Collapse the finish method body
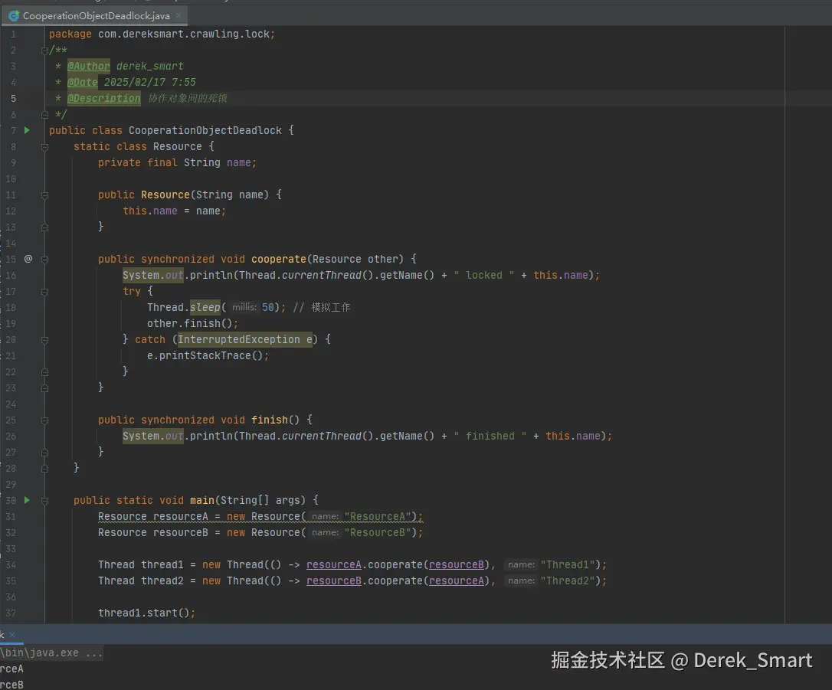832x690 pixels. [44, 420]
